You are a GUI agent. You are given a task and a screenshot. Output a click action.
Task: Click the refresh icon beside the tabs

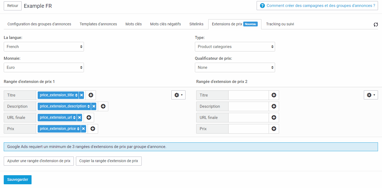(376, 25)
